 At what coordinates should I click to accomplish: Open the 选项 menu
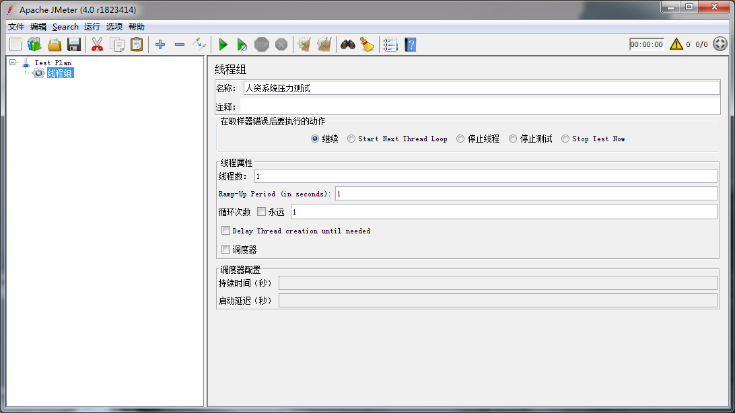(x=114, y=27)
